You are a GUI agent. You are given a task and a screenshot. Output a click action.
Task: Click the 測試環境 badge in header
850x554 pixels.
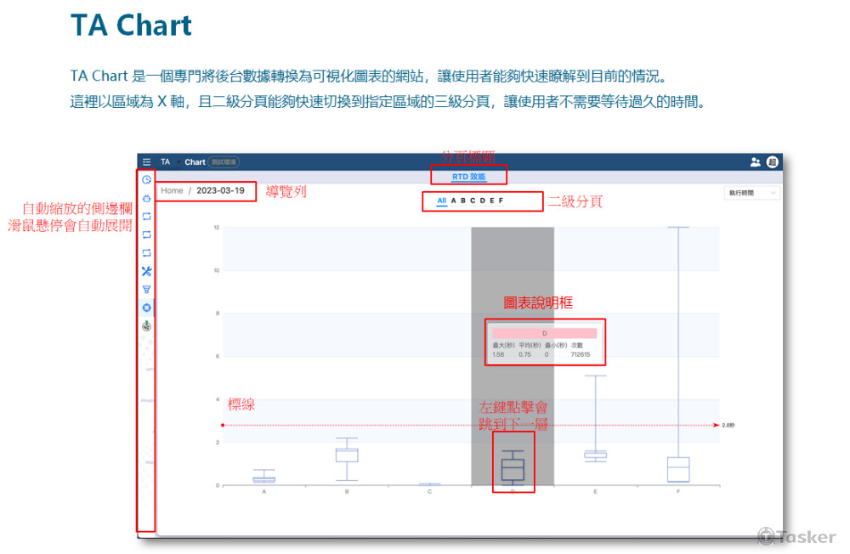tap(224, 162)
